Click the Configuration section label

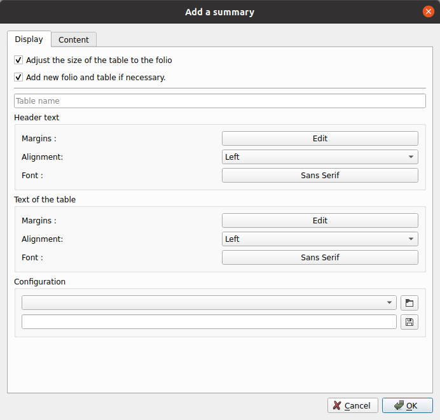coord(39,281)
